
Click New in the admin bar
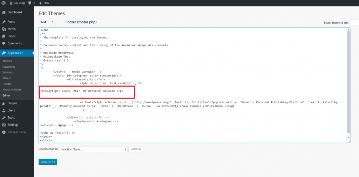(x=46, y=3)
